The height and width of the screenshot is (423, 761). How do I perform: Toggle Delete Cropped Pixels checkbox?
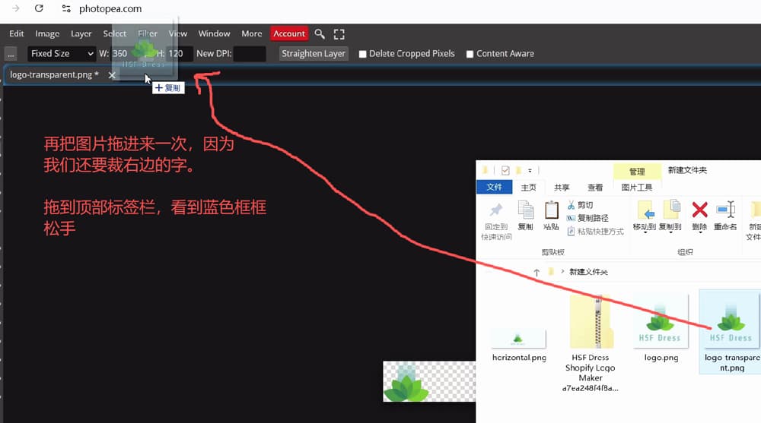click(362, 54)
